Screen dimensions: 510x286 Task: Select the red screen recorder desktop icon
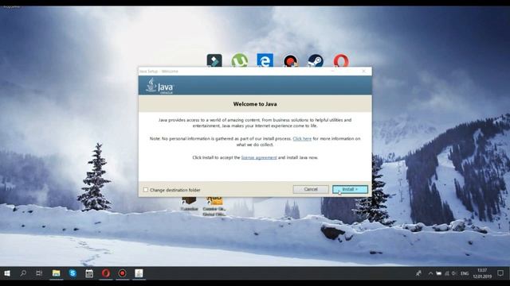click(290, 60)
